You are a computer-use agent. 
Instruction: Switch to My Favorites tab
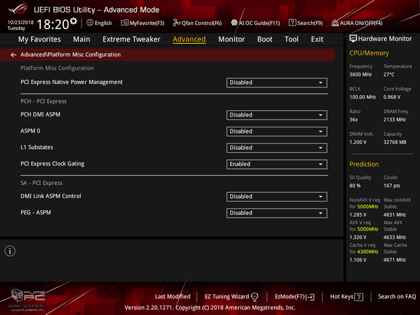click(39, 39)
